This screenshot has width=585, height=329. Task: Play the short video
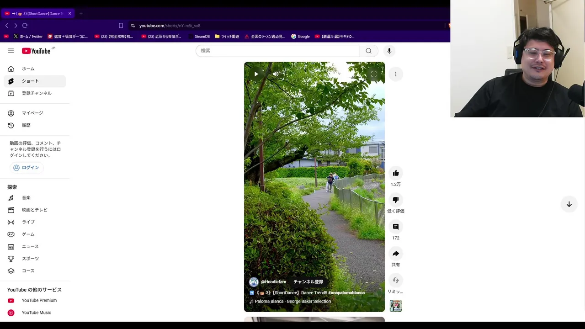tap(256, 74)
